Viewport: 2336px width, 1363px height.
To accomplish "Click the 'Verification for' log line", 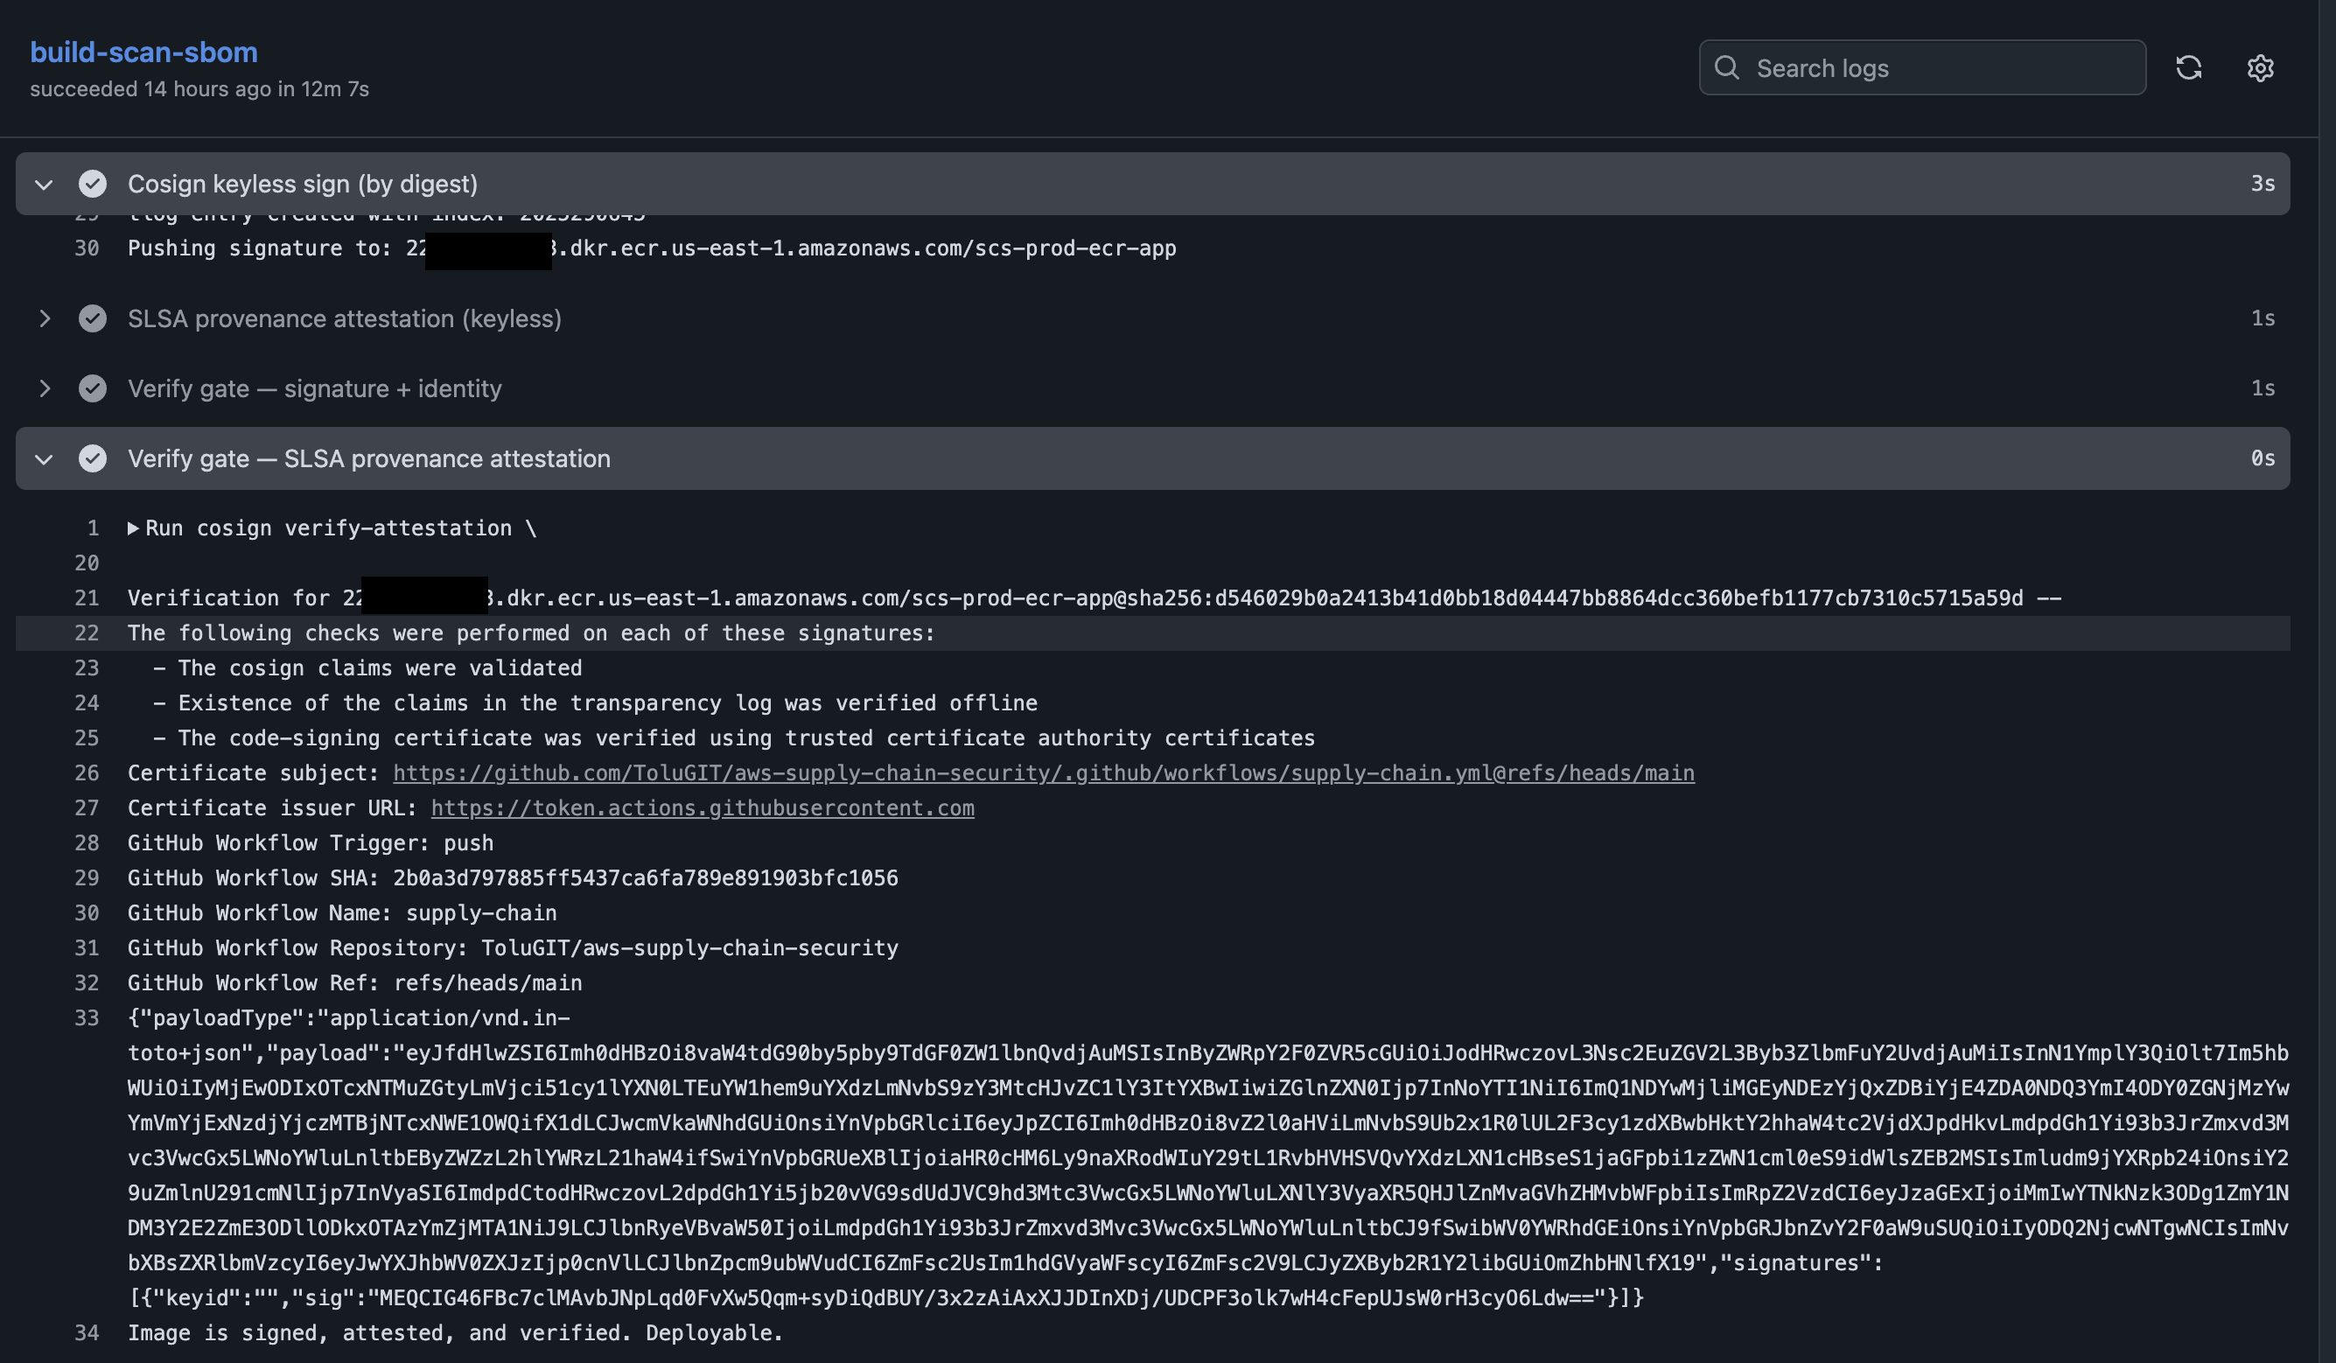I will pos(1095,598).
